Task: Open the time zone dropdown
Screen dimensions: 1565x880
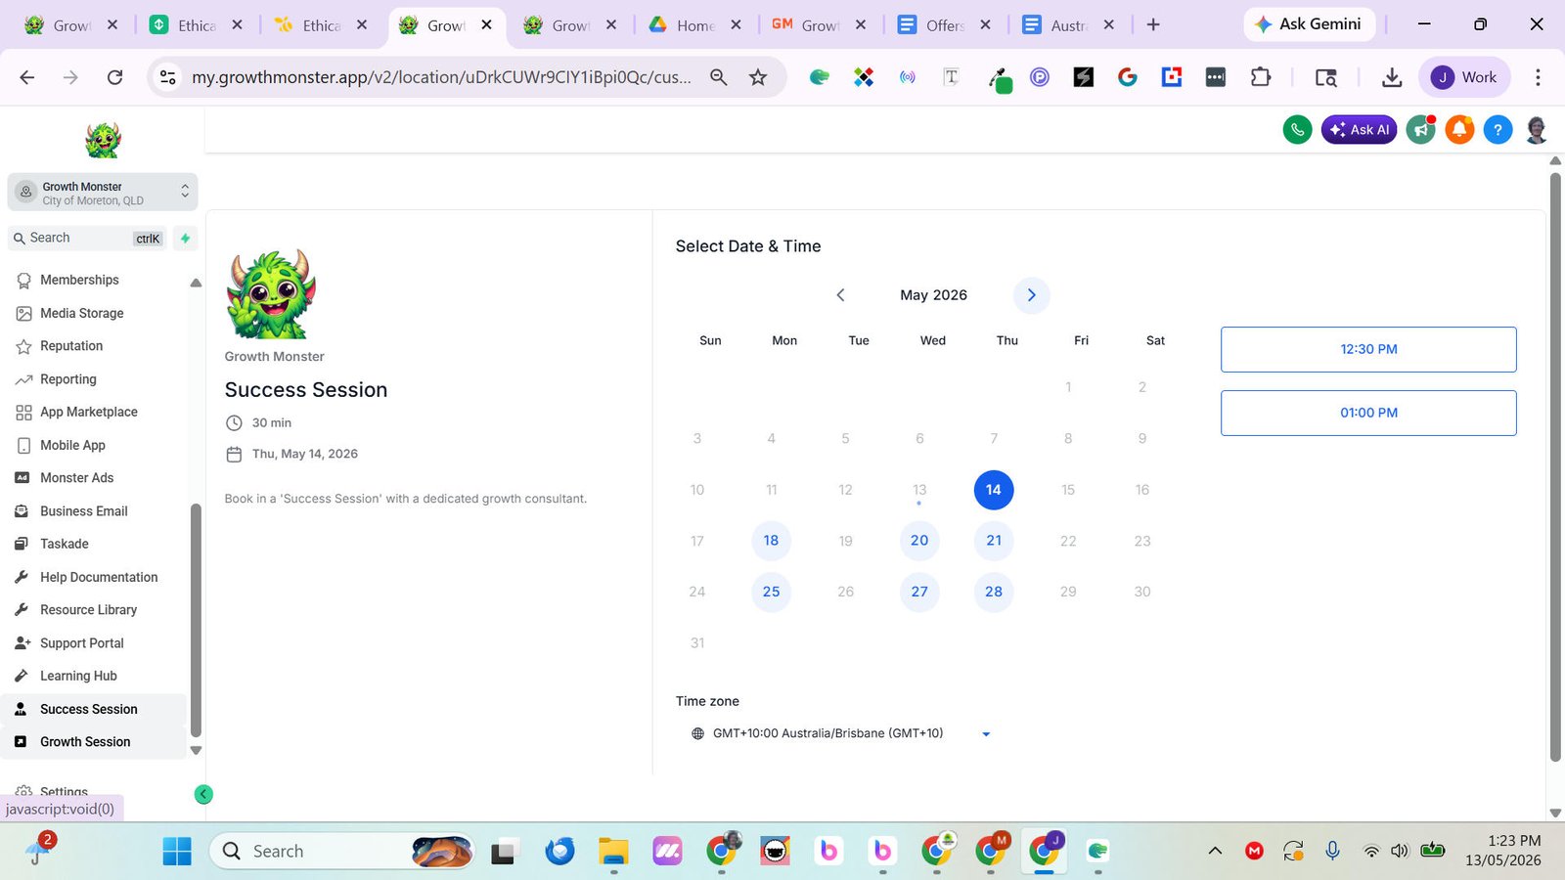Action: pos(841,733)
